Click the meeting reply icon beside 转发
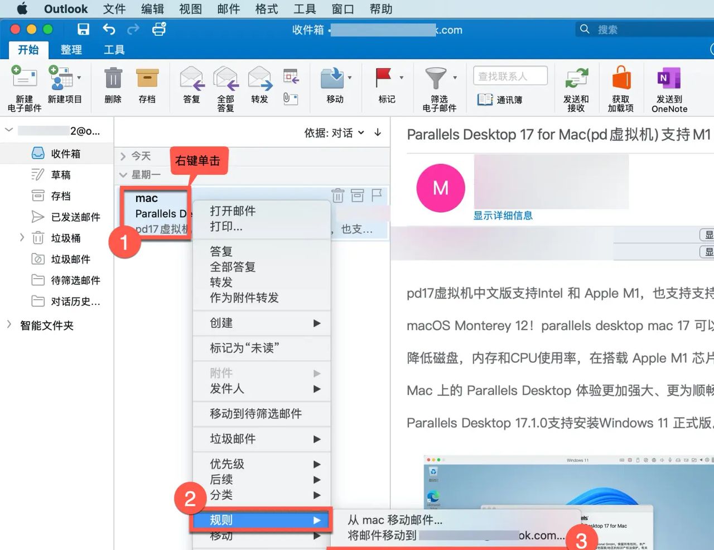Screen dimensions: 714x550 click(x=291, y=75)
